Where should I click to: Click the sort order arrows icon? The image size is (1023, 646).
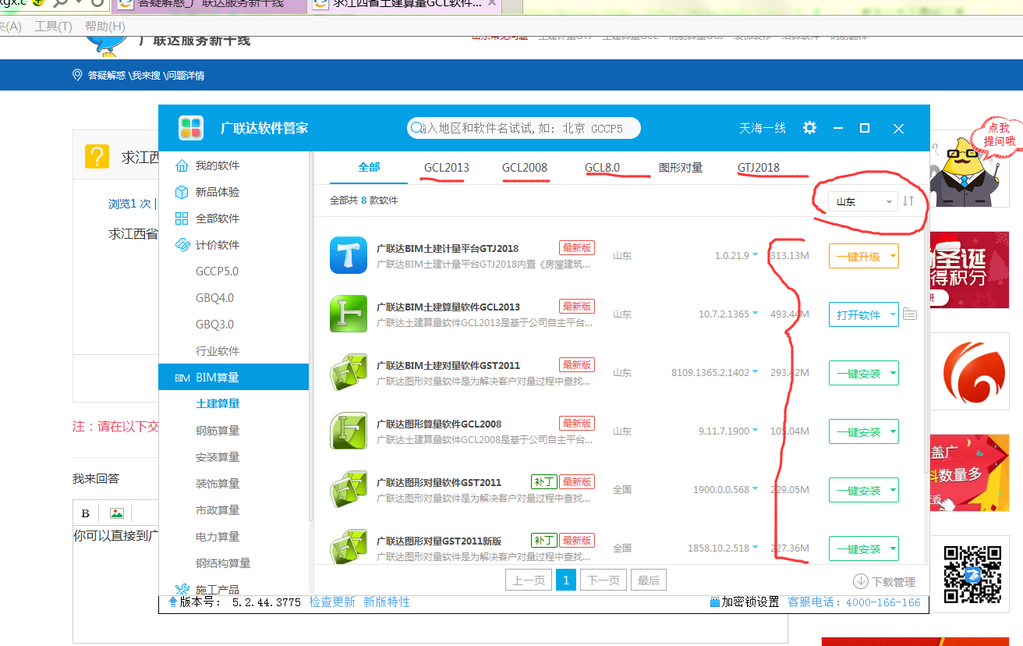click(x=908, y=201)
